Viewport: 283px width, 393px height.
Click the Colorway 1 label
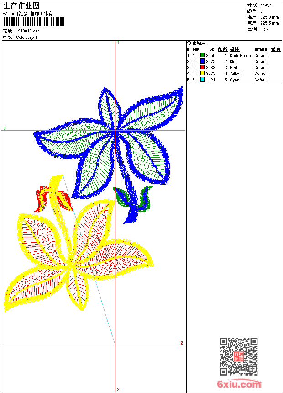coord(26,37)
